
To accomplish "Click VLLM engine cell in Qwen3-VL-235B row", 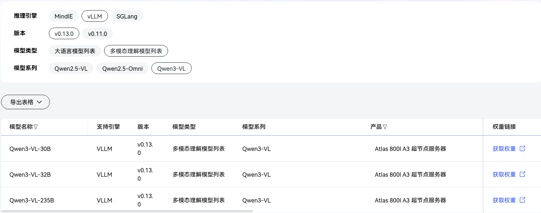I will click(x=104, y=200).
